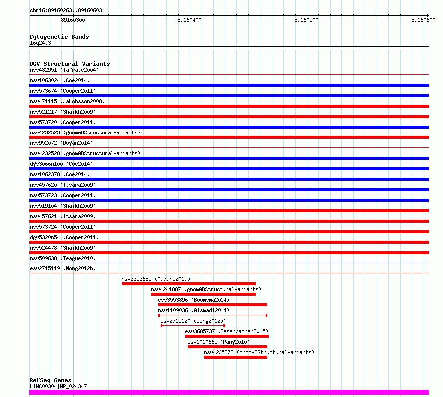Click the red bar under esv3685737
This screenshot has width=443, height=397.
pos(227,336)
